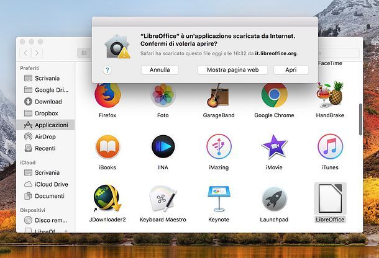The height and width of the screenshot is (258, 379).
Task: Select the iMovie star icon
Action: [274, 147]
